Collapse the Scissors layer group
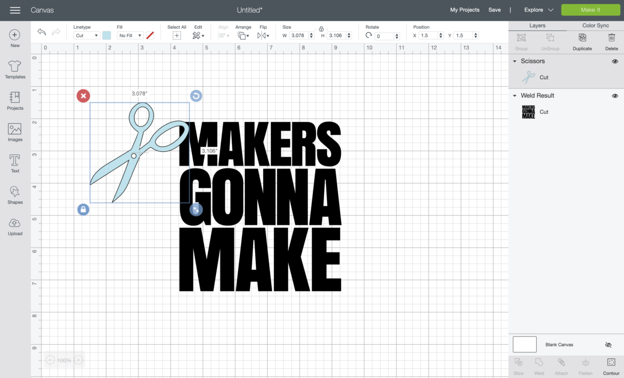This screenshot has width=624, height=378. point(515,61)
